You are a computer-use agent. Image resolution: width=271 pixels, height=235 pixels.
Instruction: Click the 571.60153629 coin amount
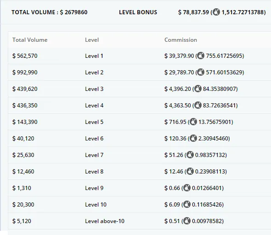(224, 72)
